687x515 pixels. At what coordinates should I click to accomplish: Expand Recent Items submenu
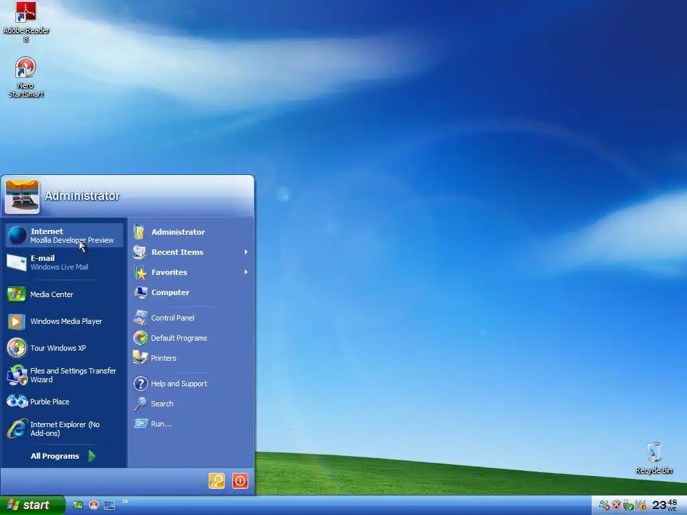191,252
